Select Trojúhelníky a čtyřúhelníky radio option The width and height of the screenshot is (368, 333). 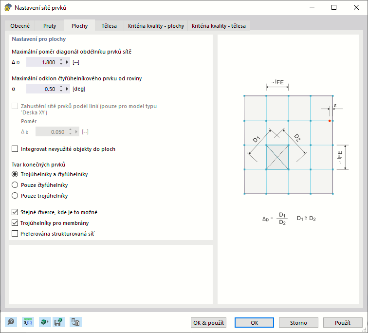click(x=15, y=174)
